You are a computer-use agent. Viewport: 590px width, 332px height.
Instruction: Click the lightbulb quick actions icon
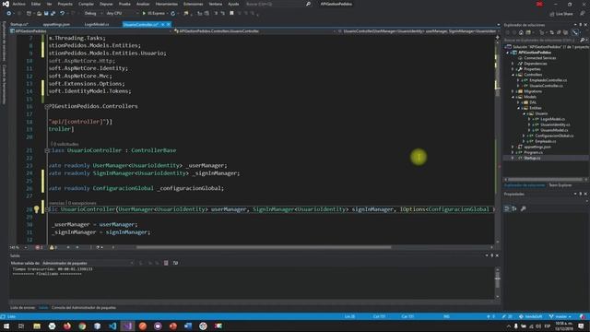(x=37, y=209)
